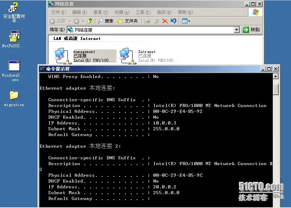Screen dimensions: 291x208
Task: Click the 后退 Back button
Action: 58,21
